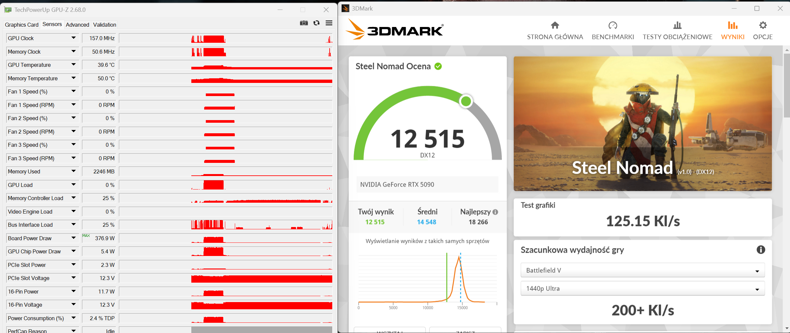
Task: Open the Memory Clock sensor dropdown
Action: 73,52
